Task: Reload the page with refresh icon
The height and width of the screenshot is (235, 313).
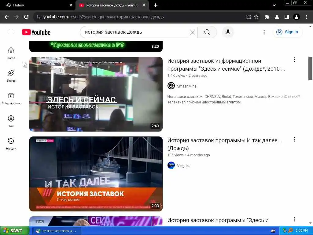Action: click(26, 17)
